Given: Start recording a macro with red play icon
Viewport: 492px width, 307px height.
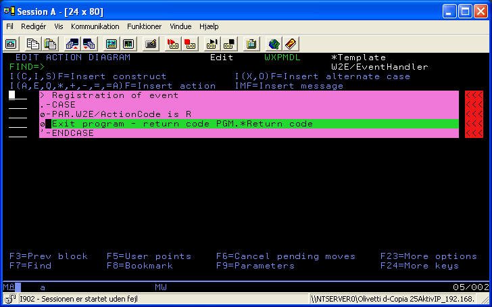Looking at the screenshot, I should pos(172,44).
